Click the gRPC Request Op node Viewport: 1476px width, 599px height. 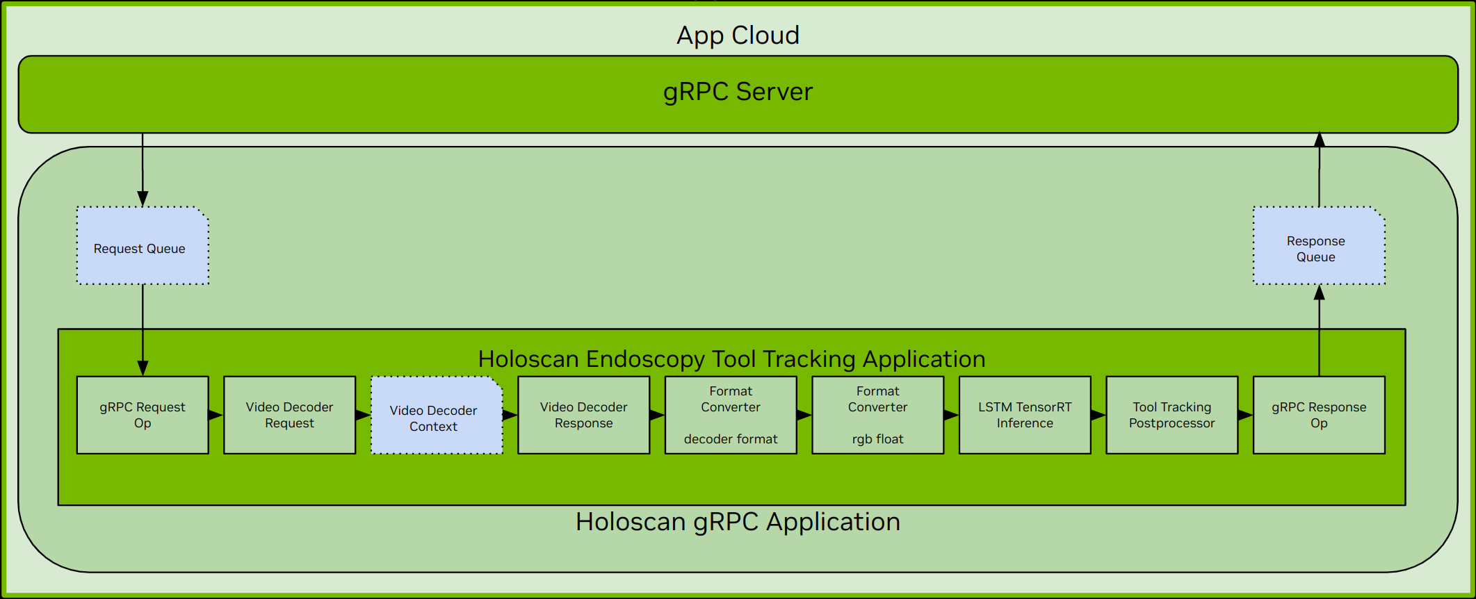pyautogui.click(x=143, y=415)
